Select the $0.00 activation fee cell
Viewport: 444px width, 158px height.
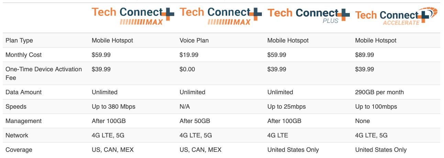[187, 69]
